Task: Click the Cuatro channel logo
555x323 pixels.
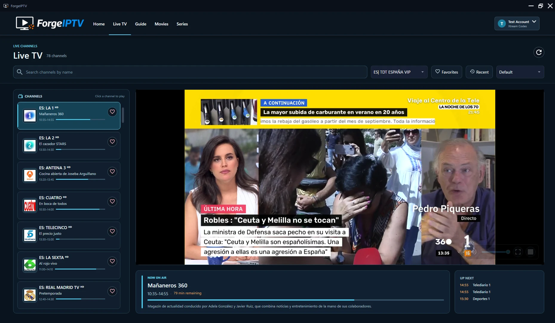Action: [30, 205]
